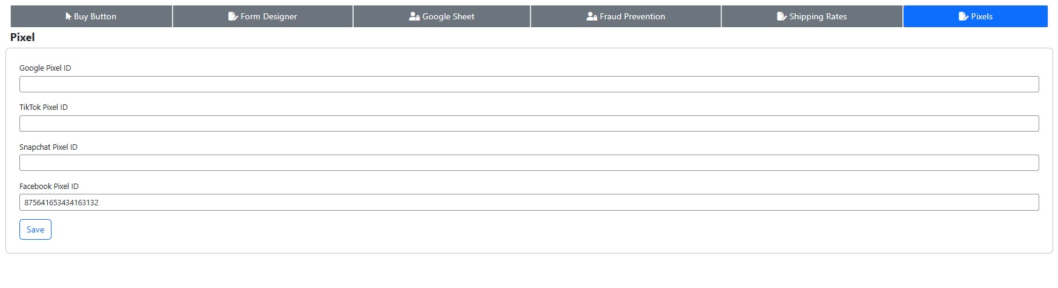Image resolution: width=1058 pixels, height=288 pixels.
Task: Go to the Google Sheet tab
Action: [x=441, y=16]
